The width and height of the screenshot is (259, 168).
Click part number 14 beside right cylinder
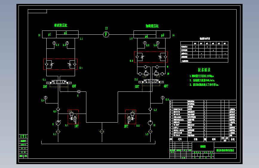click(174, 35)
